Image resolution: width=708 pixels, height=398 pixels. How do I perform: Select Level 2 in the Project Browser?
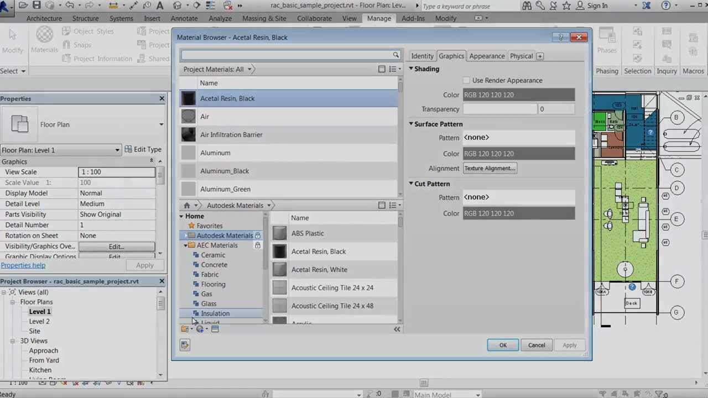[39, 321]
